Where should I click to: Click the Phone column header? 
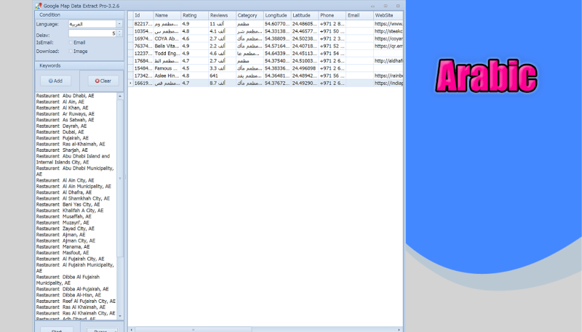coord(331,15)
